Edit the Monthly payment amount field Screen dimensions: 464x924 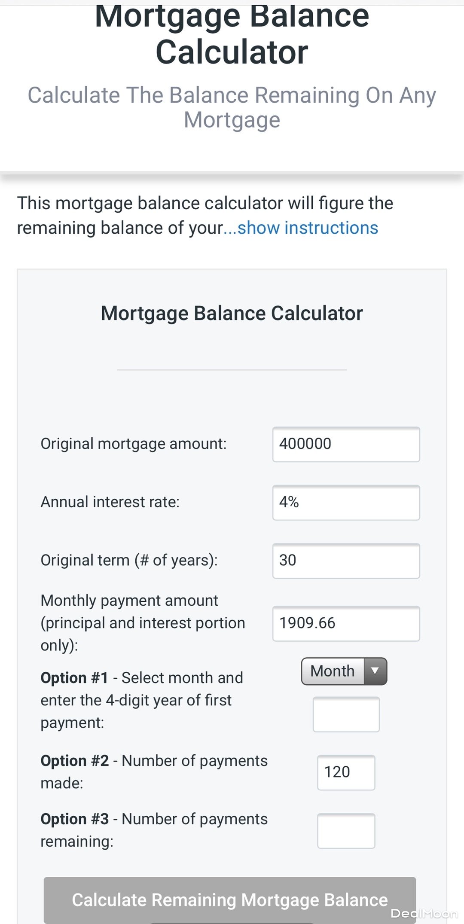click(x=346, y=623)
